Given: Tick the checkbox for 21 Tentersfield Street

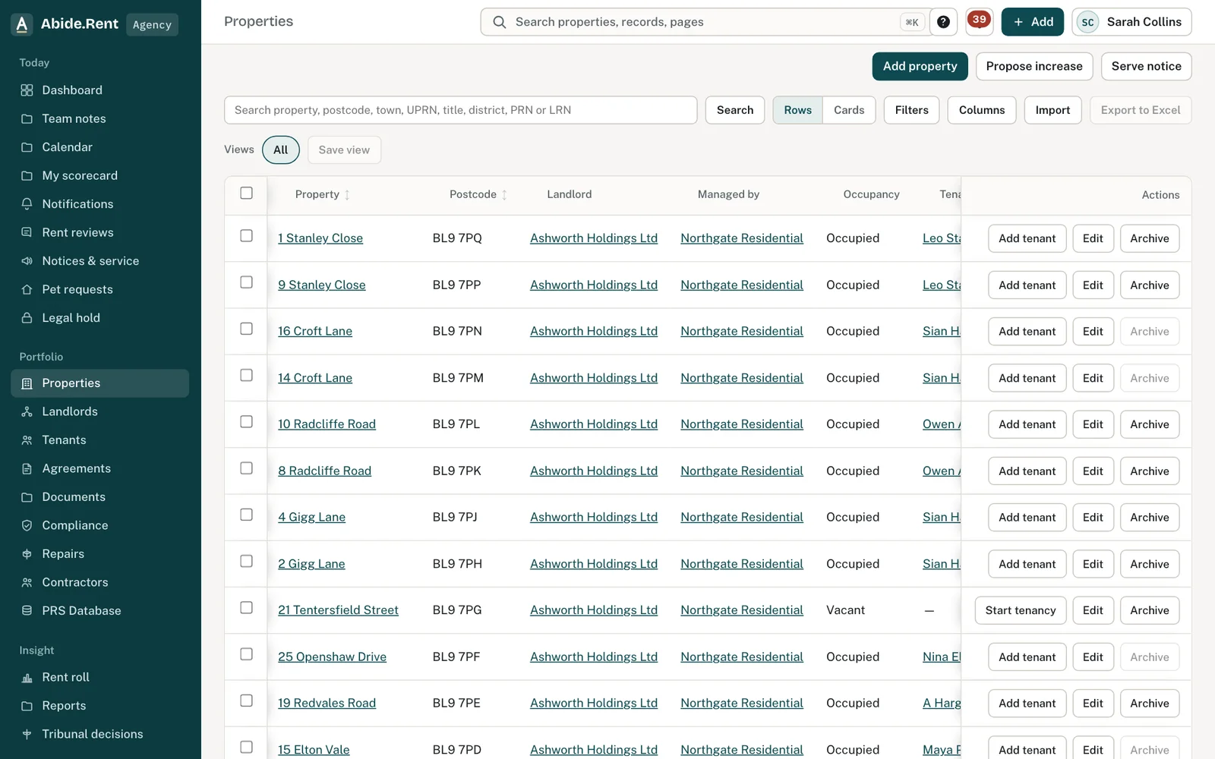Looking at the screenshot, I should [246, 608].
